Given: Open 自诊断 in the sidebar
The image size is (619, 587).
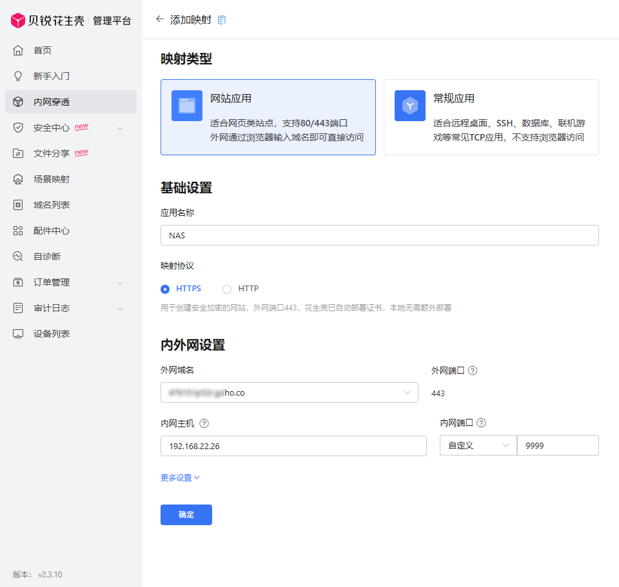Looking at the screenshot, I should [71, 256].
